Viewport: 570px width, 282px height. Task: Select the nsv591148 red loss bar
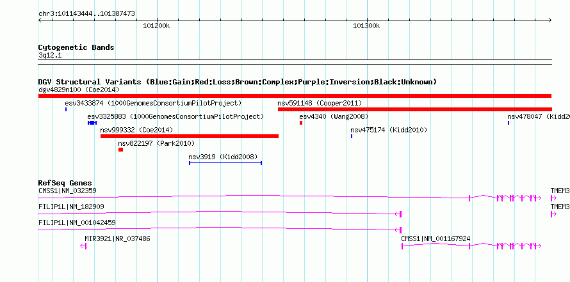click(415, 109)
